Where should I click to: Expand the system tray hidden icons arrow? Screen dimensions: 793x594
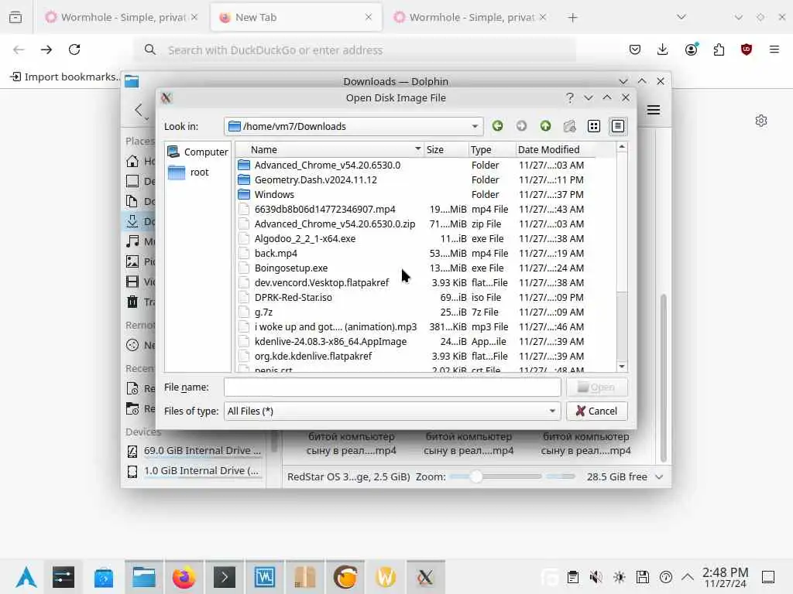688,577
